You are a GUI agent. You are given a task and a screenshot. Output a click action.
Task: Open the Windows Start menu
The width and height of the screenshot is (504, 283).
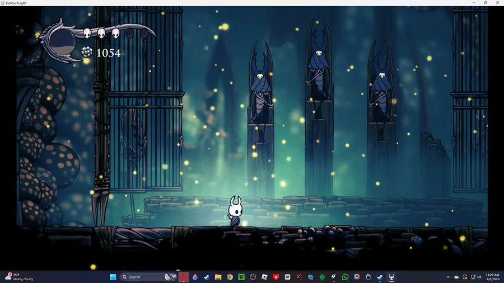[x=113, y=277]
